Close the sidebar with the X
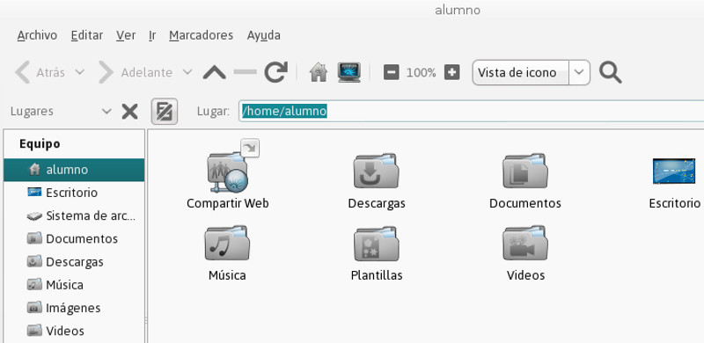 click(x=129, y=112)
